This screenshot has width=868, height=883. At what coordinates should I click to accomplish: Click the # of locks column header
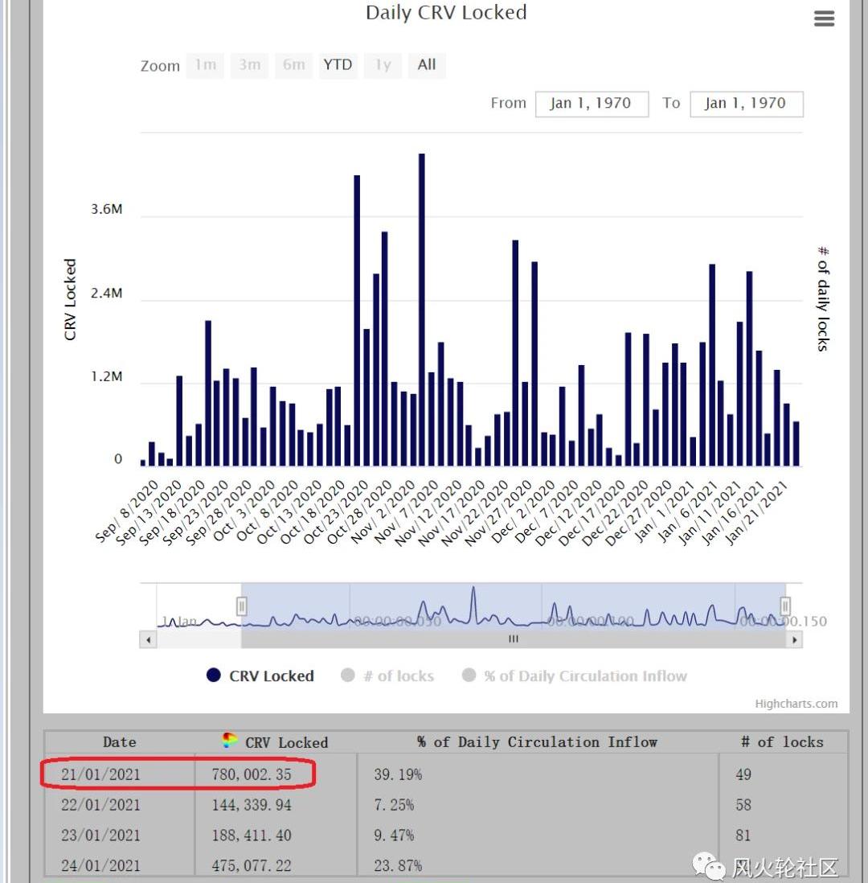(x=781, y=742)
